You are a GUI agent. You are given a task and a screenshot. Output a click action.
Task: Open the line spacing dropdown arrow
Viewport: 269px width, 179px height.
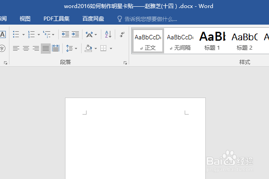pyautogui.click(x=76, y=48)
